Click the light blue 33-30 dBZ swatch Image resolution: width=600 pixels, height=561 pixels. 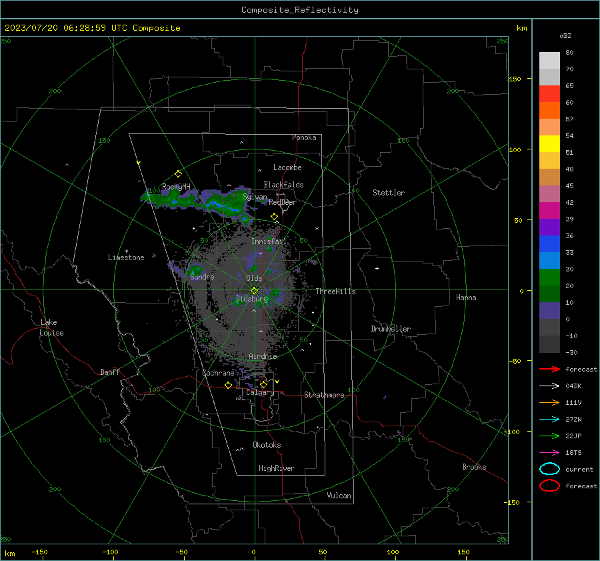click(x=549, y=261)
